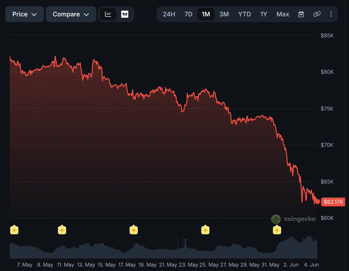
Task: Click the news marker near 11. May
Action: [62, 230]
